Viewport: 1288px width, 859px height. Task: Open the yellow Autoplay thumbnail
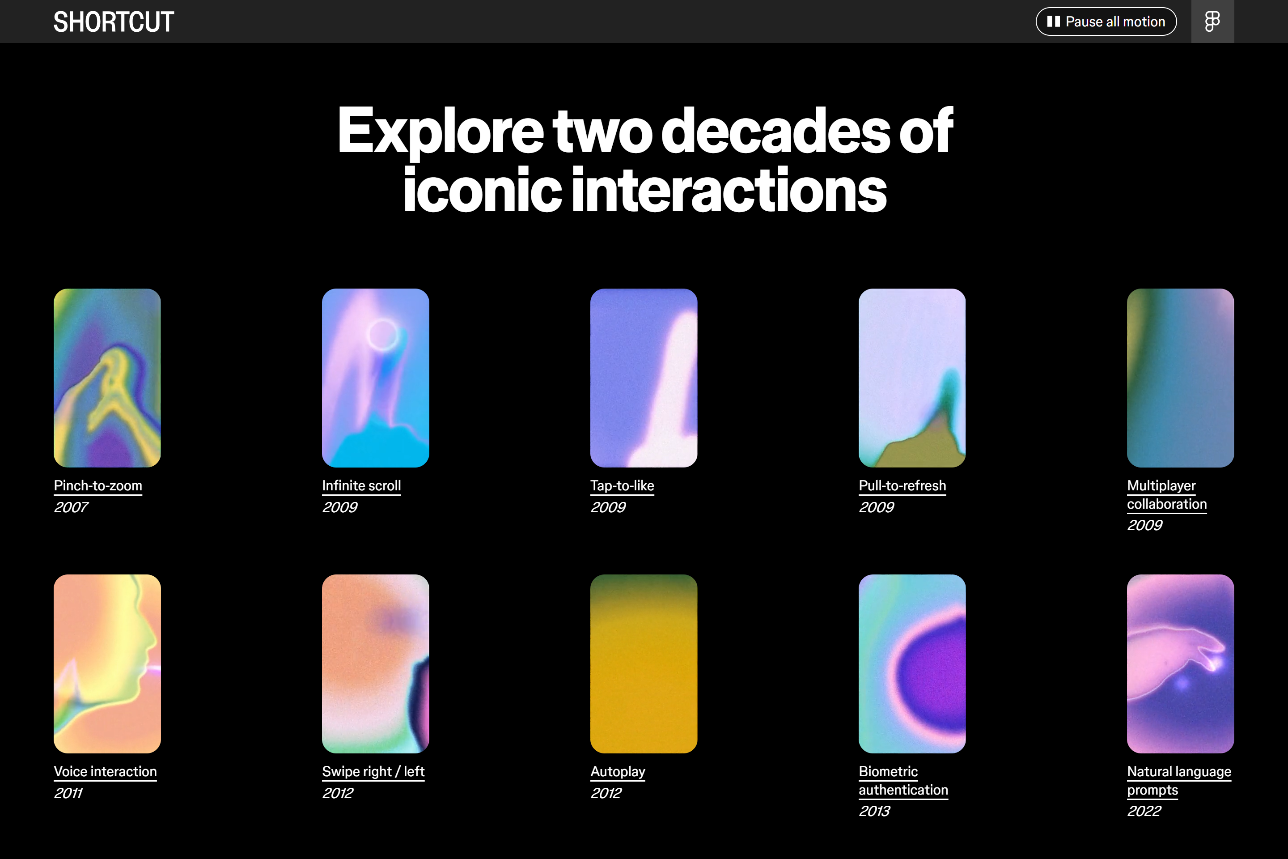coord(644,663)
